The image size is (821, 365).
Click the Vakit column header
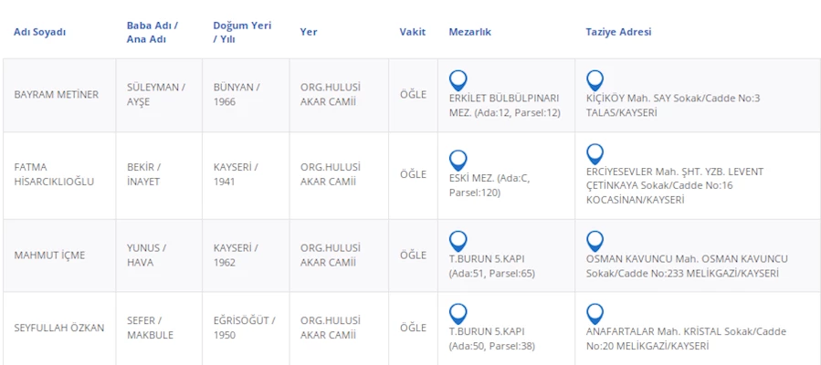(413, 32)
